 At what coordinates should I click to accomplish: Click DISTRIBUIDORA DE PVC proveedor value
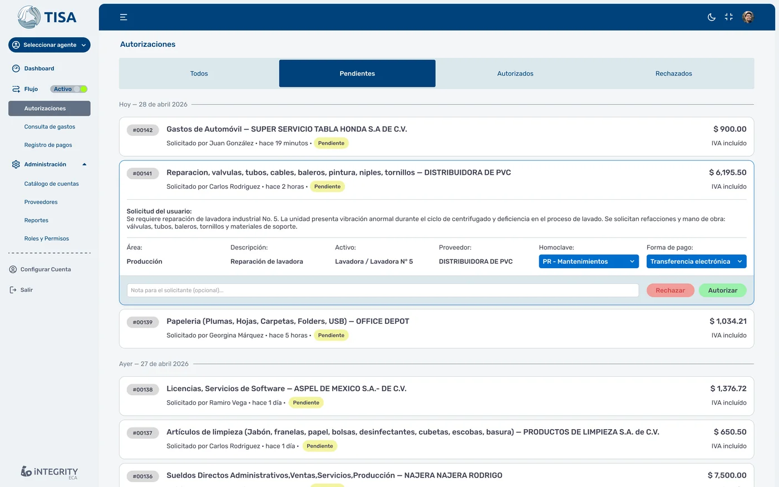tap(476, 262)
